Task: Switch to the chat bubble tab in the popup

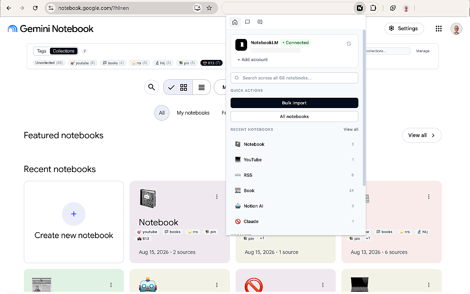Action: coord(247,22)
